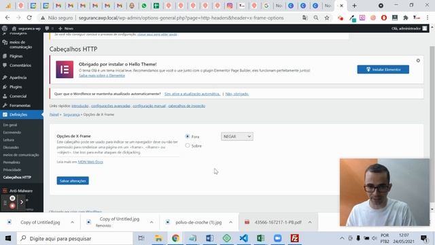Open Microsoft Word from taskbar
The height and width of the screenshot is (245, 435).
210,238
